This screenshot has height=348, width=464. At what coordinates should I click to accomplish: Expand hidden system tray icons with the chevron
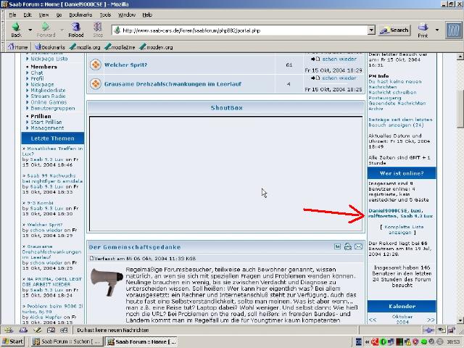(368, 341)
